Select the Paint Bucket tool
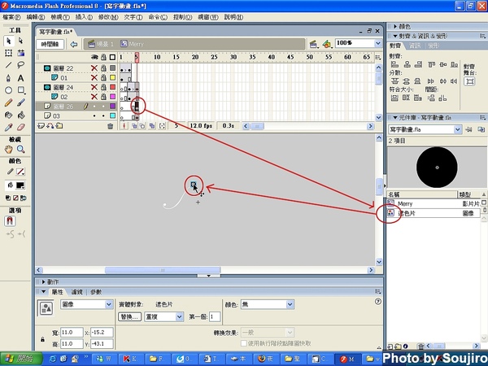 (x=20, y=115)
